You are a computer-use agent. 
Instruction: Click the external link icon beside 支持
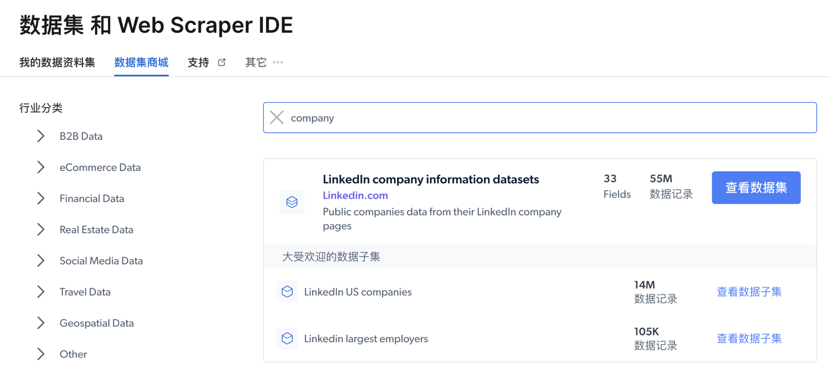[222, 62]
